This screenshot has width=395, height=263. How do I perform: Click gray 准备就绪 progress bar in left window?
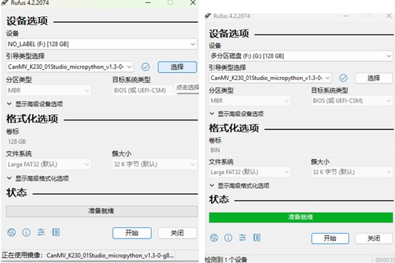point(101,212)
